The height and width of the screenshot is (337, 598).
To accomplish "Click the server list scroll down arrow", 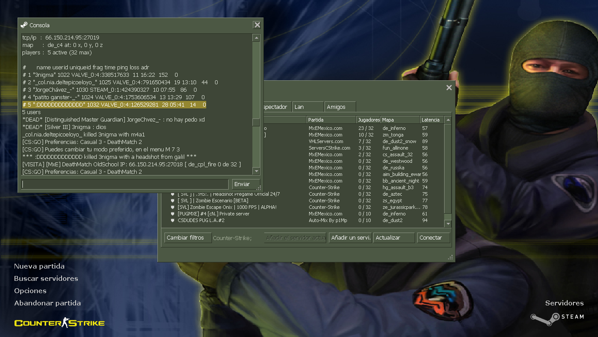I will click(x=448, y=224).
